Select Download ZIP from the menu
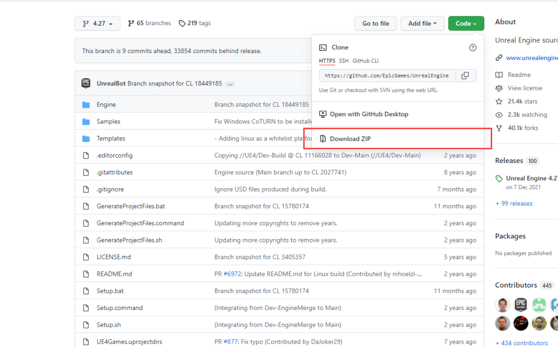Viewport: 558px width, 348px height. coord(350,139)
